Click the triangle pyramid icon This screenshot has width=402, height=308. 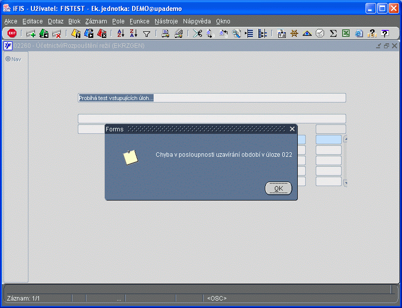point(307,33)
